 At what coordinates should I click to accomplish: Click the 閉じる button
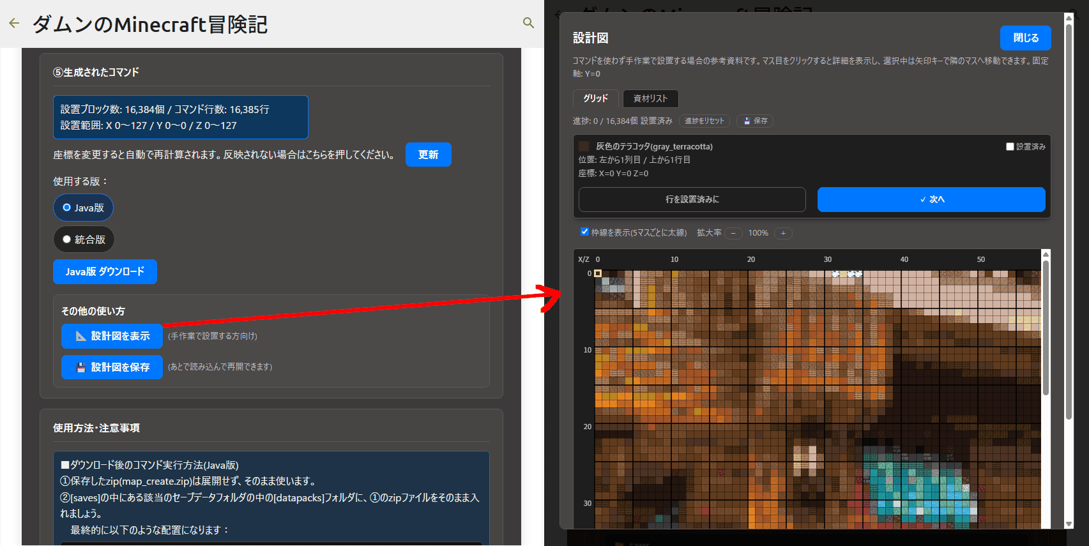[x=1025, y=38]
